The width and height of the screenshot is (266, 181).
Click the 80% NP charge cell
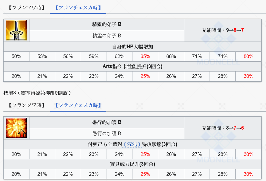248,56
